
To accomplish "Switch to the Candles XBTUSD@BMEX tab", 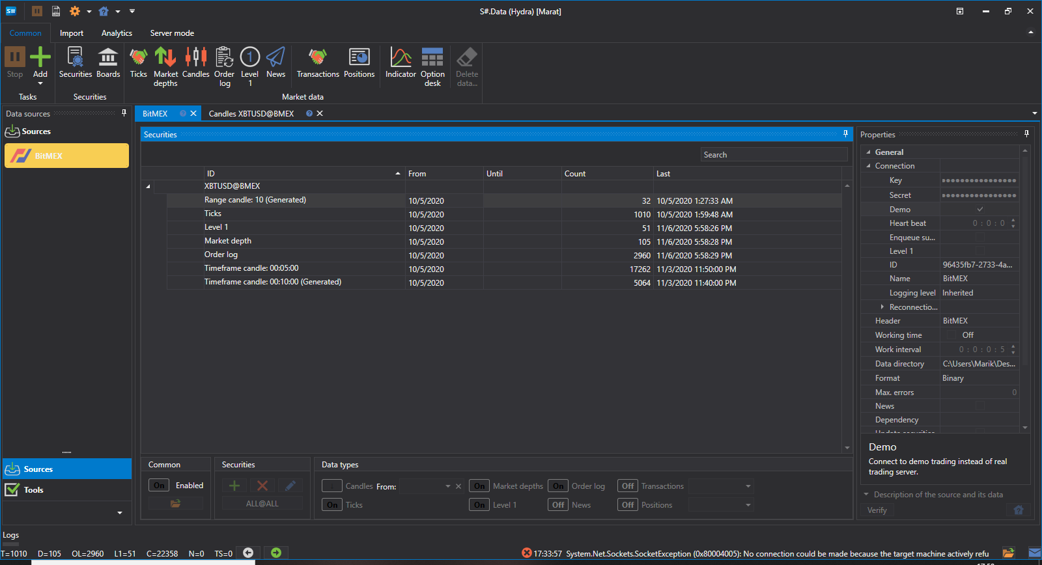I will pyautogui.click(x=251, y=113).
